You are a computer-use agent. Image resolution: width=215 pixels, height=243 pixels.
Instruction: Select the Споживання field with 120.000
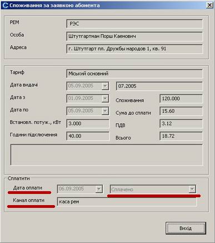pos(181,99)
